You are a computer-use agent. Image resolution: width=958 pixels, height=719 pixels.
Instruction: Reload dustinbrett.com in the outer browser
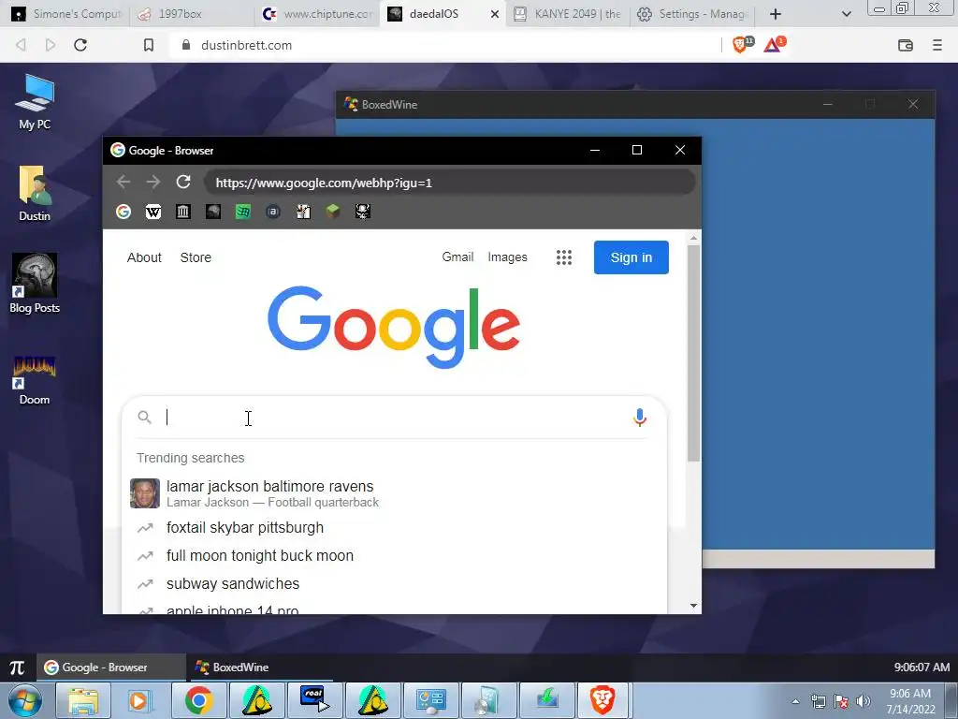pyautogui.click(x=80, y=45)
